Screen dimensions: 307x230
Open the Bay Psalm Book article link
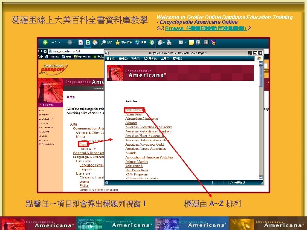(x=137, y=170)
